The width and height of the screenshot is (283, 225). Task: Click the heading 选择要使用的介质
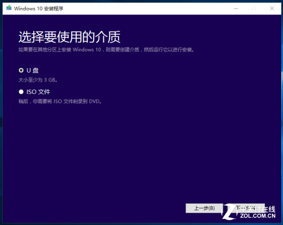coord(69,37)
